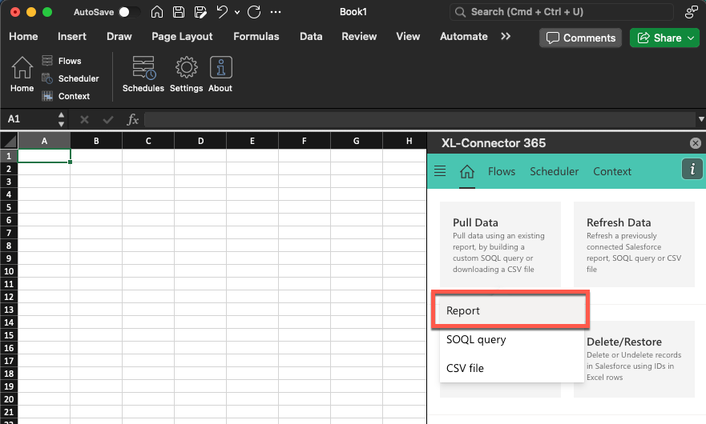Click the Comments button
This screenshot has height=424, width=706.
[581, 38]
